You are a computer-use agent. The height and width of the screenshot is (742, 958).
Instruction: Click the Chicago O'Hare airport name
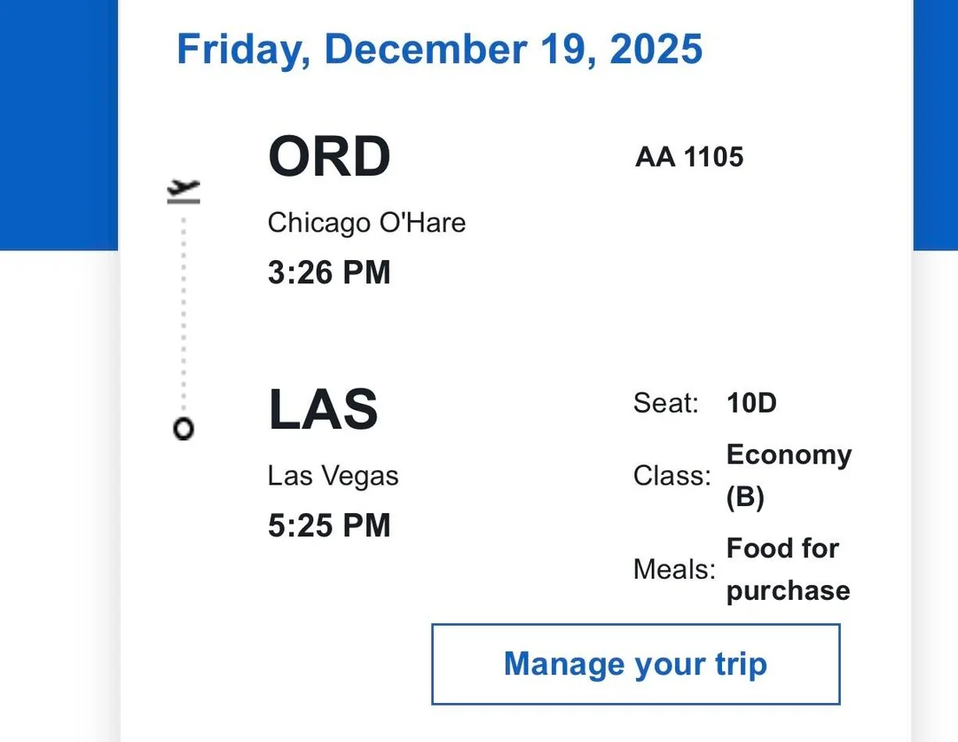366,223
